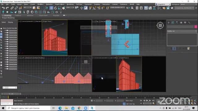Select the Select and Manipulate tool
Image resolution: width=198 pixels, height=111 pixels.
pos(82,8)
